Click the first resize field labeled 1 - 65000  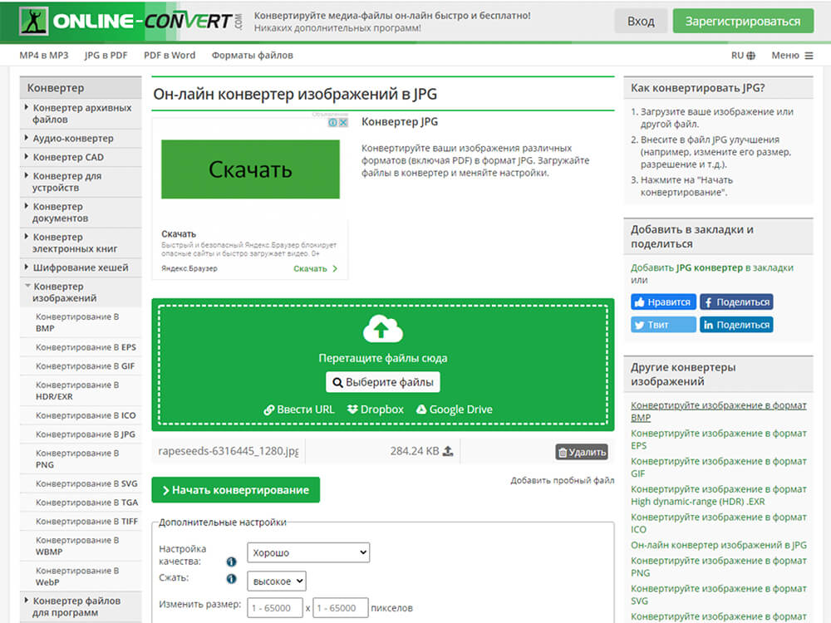(x=276, y=607)
